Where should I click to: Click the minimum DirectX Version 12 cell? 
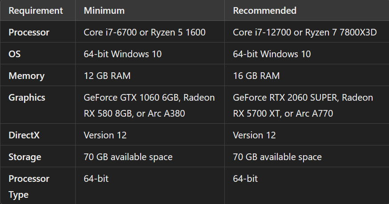pyautogui.click(x=105, y=135)
